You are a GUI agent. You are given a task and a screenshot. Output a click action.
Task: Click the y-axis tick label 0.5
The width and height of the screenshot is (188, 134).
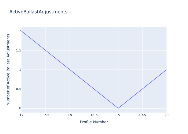coord(19,89)
